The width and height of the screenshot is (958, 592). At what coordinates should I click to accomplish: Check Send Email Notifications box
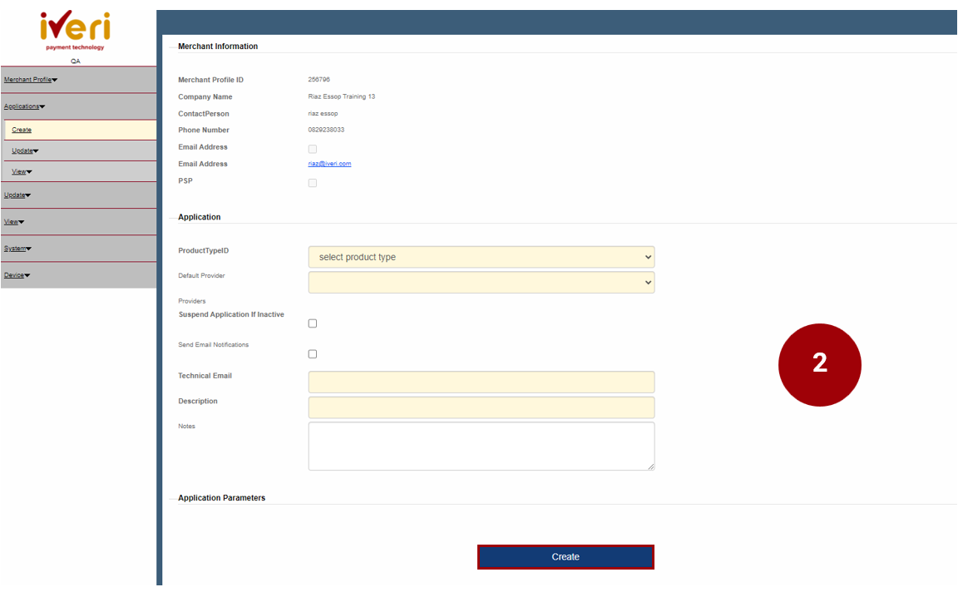(x=313, y=354)
